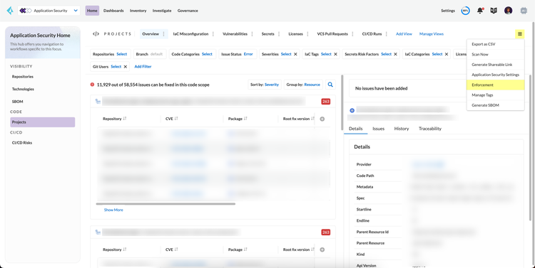Select Generate SBOM from menu
The width and height of the screenshot is (535, 268).
(496, 105)
